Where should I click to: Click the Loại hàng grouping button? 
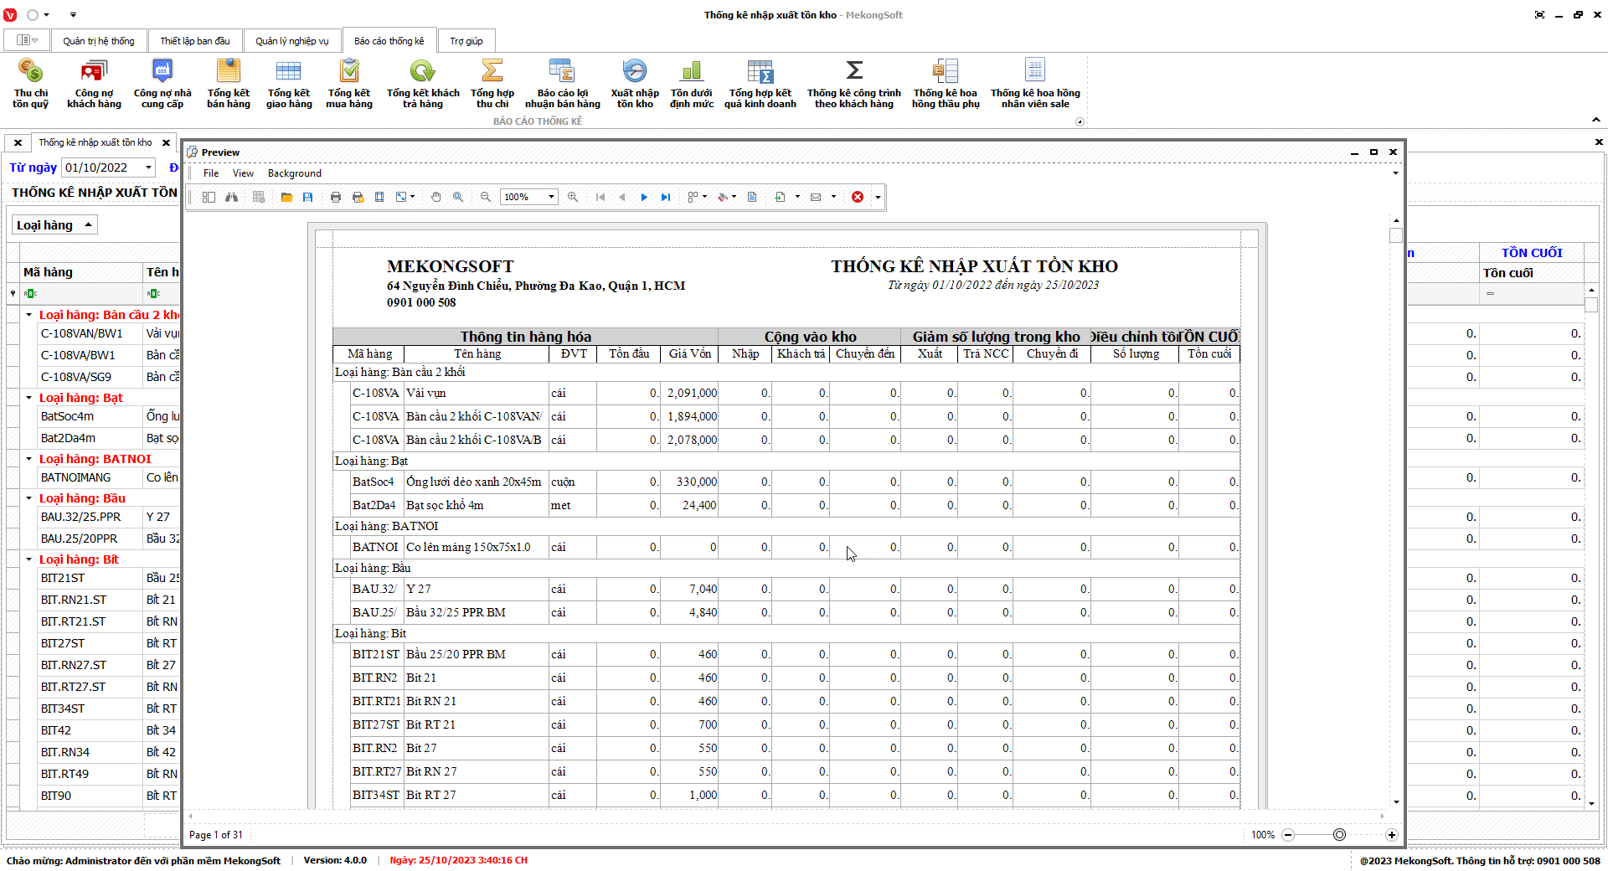pos(54,225)
